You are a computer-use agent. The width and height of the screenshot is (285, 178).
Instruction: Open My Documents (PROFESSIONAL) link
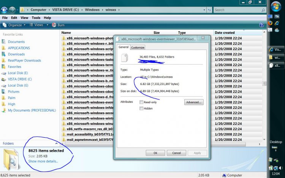point(32,110)
